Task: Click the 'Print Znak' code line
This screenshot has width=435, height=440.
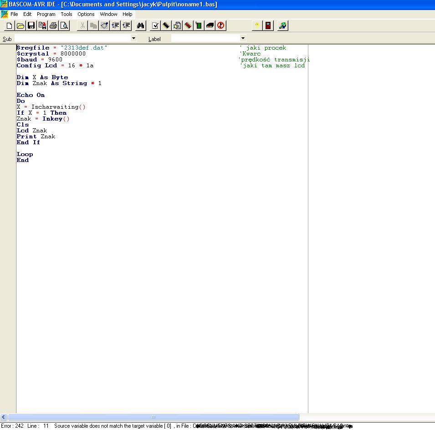Action: coord(36,137)
